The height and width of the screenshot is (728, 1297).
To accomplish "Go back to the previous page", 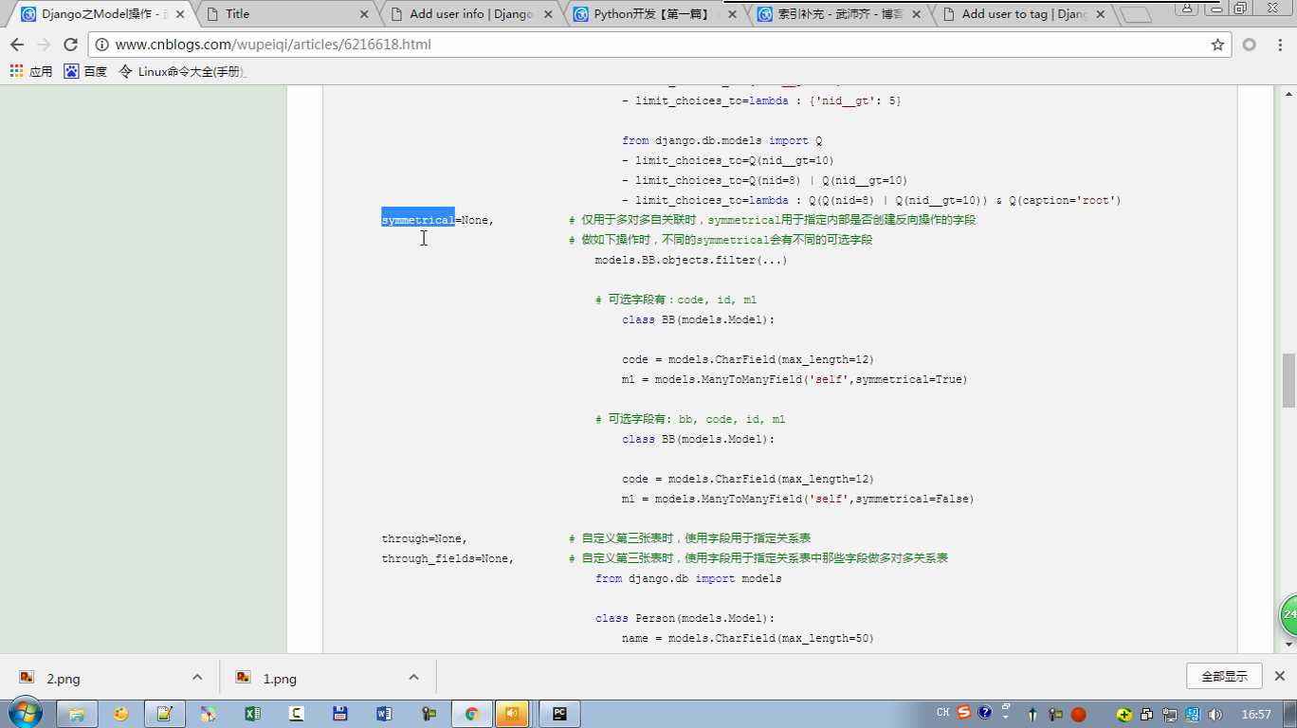I will [17, 45].
